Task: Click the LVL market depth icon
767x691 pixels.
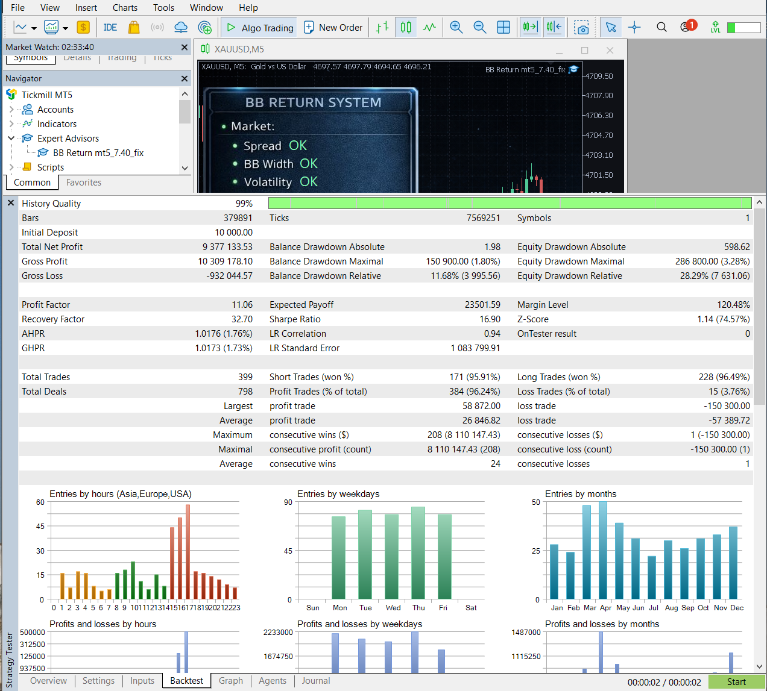Action: pyautogui.click(x=715, y=27)
